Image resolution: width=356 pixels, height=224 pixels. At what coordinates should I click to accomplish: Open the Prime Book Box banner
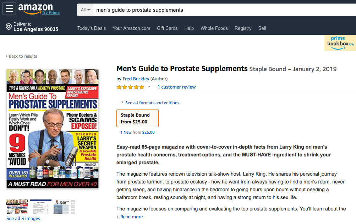pyautogui.click(x=340, y=43)
